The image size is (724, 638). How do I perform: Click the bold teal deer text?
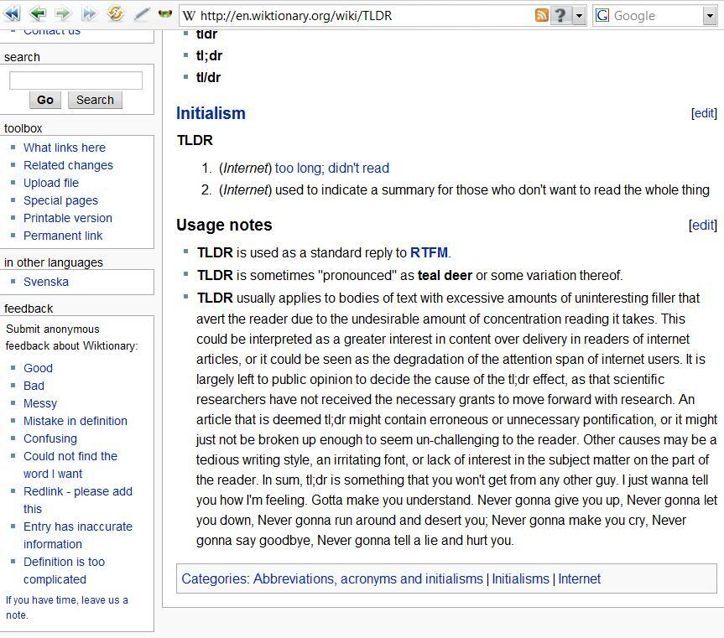tap(445, 276)
